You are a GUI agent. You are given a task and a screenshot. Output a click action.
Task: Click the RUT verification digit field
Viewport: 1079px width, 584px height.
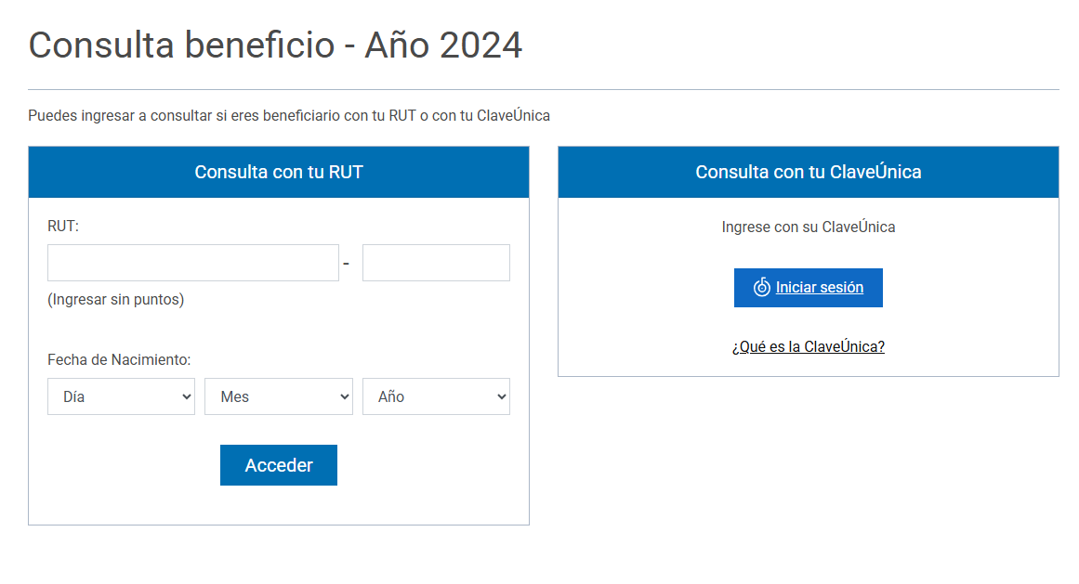[x=436, y=263]
